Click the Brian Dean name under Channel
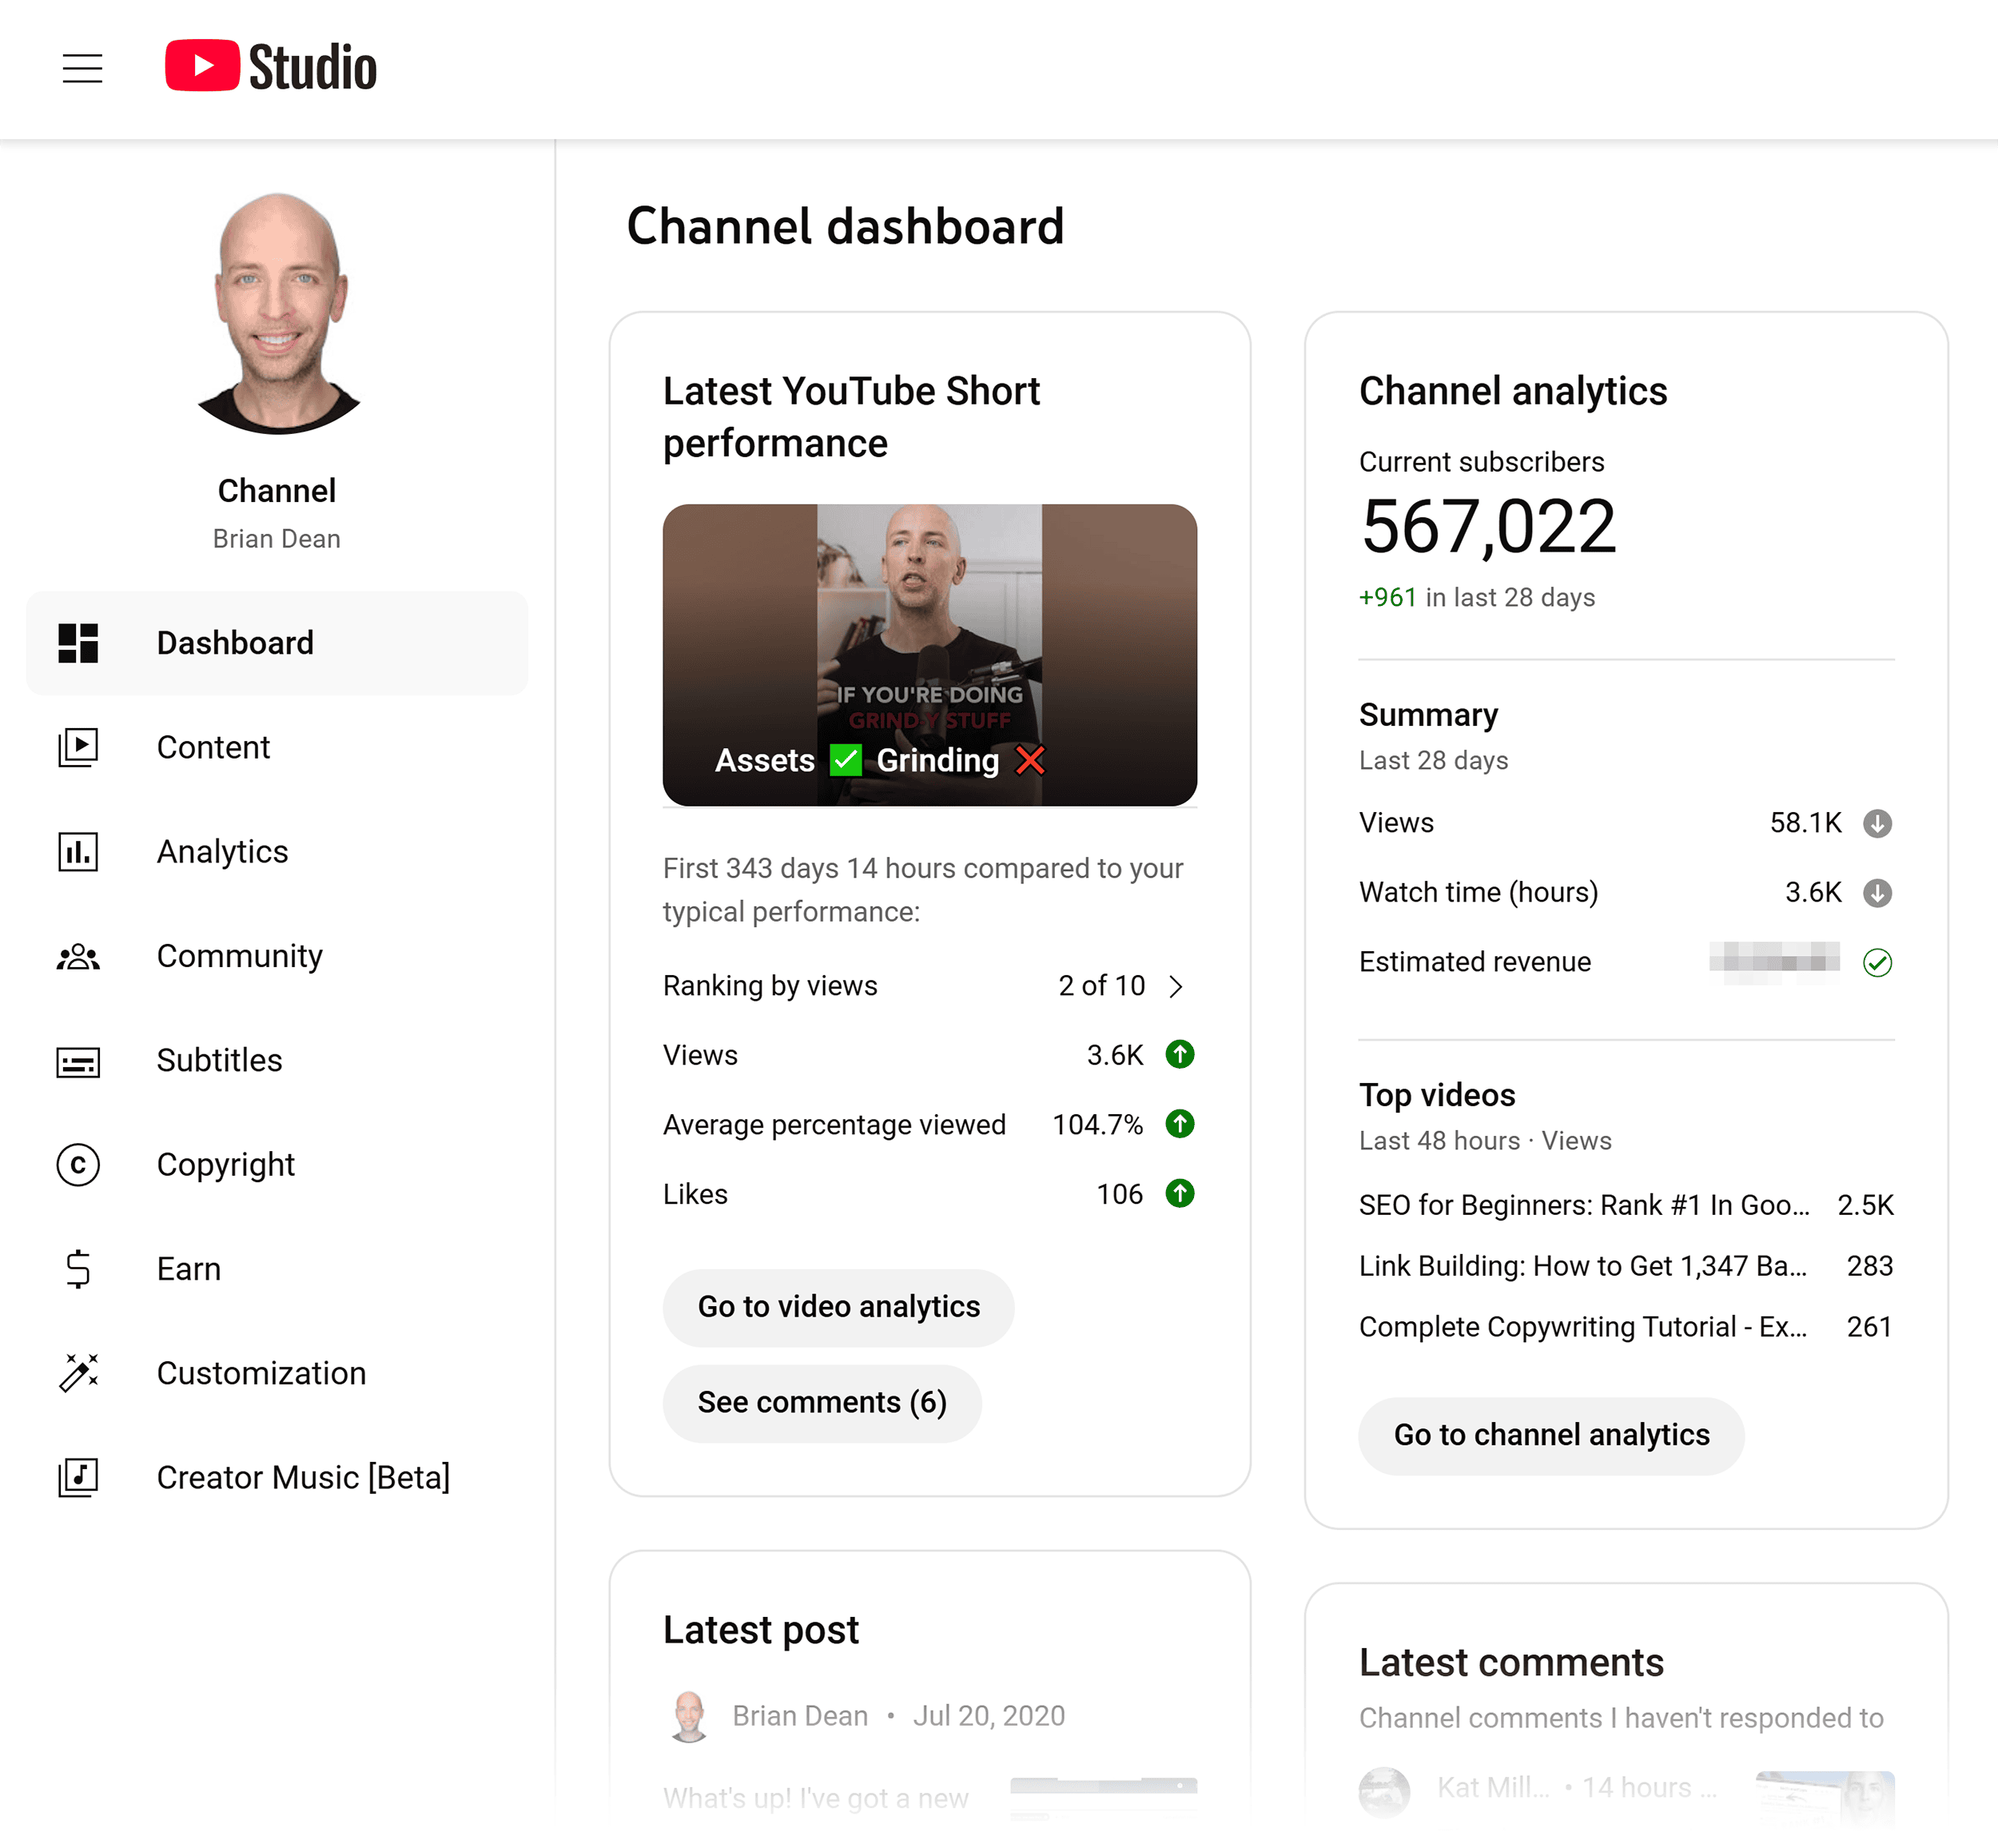 click(277, 538)
